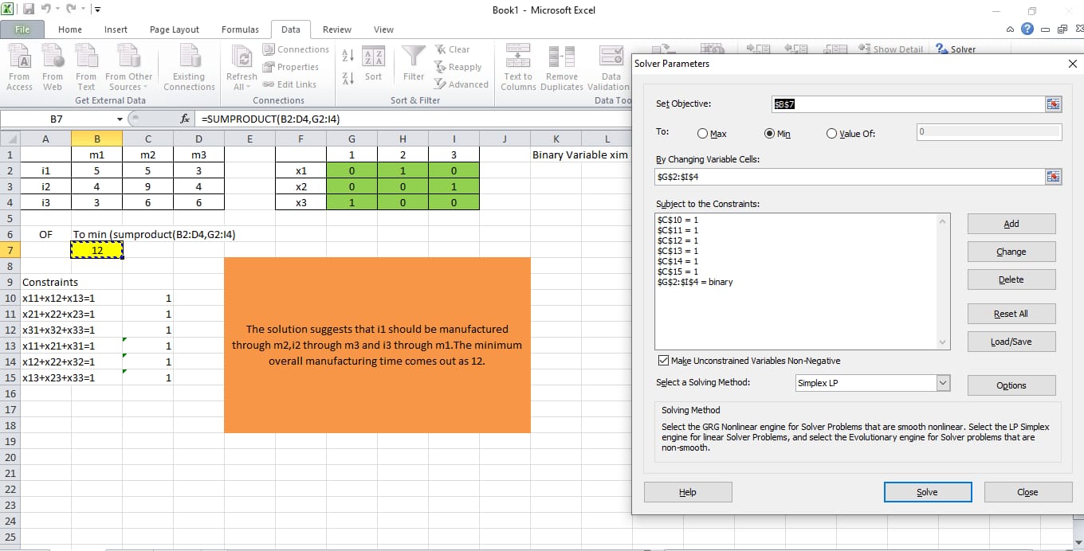
Task: Expand the Name Box dropdown arrow
Action: [x=120, y=119]
